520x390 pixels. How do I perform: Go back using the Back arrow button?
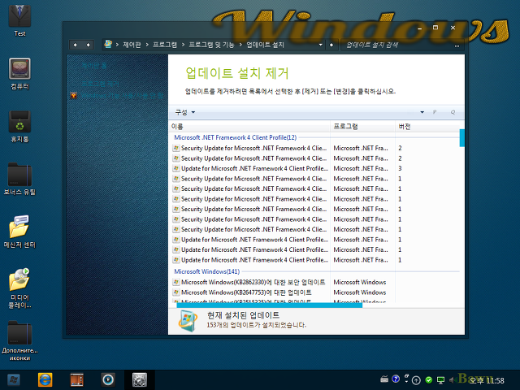76,45
